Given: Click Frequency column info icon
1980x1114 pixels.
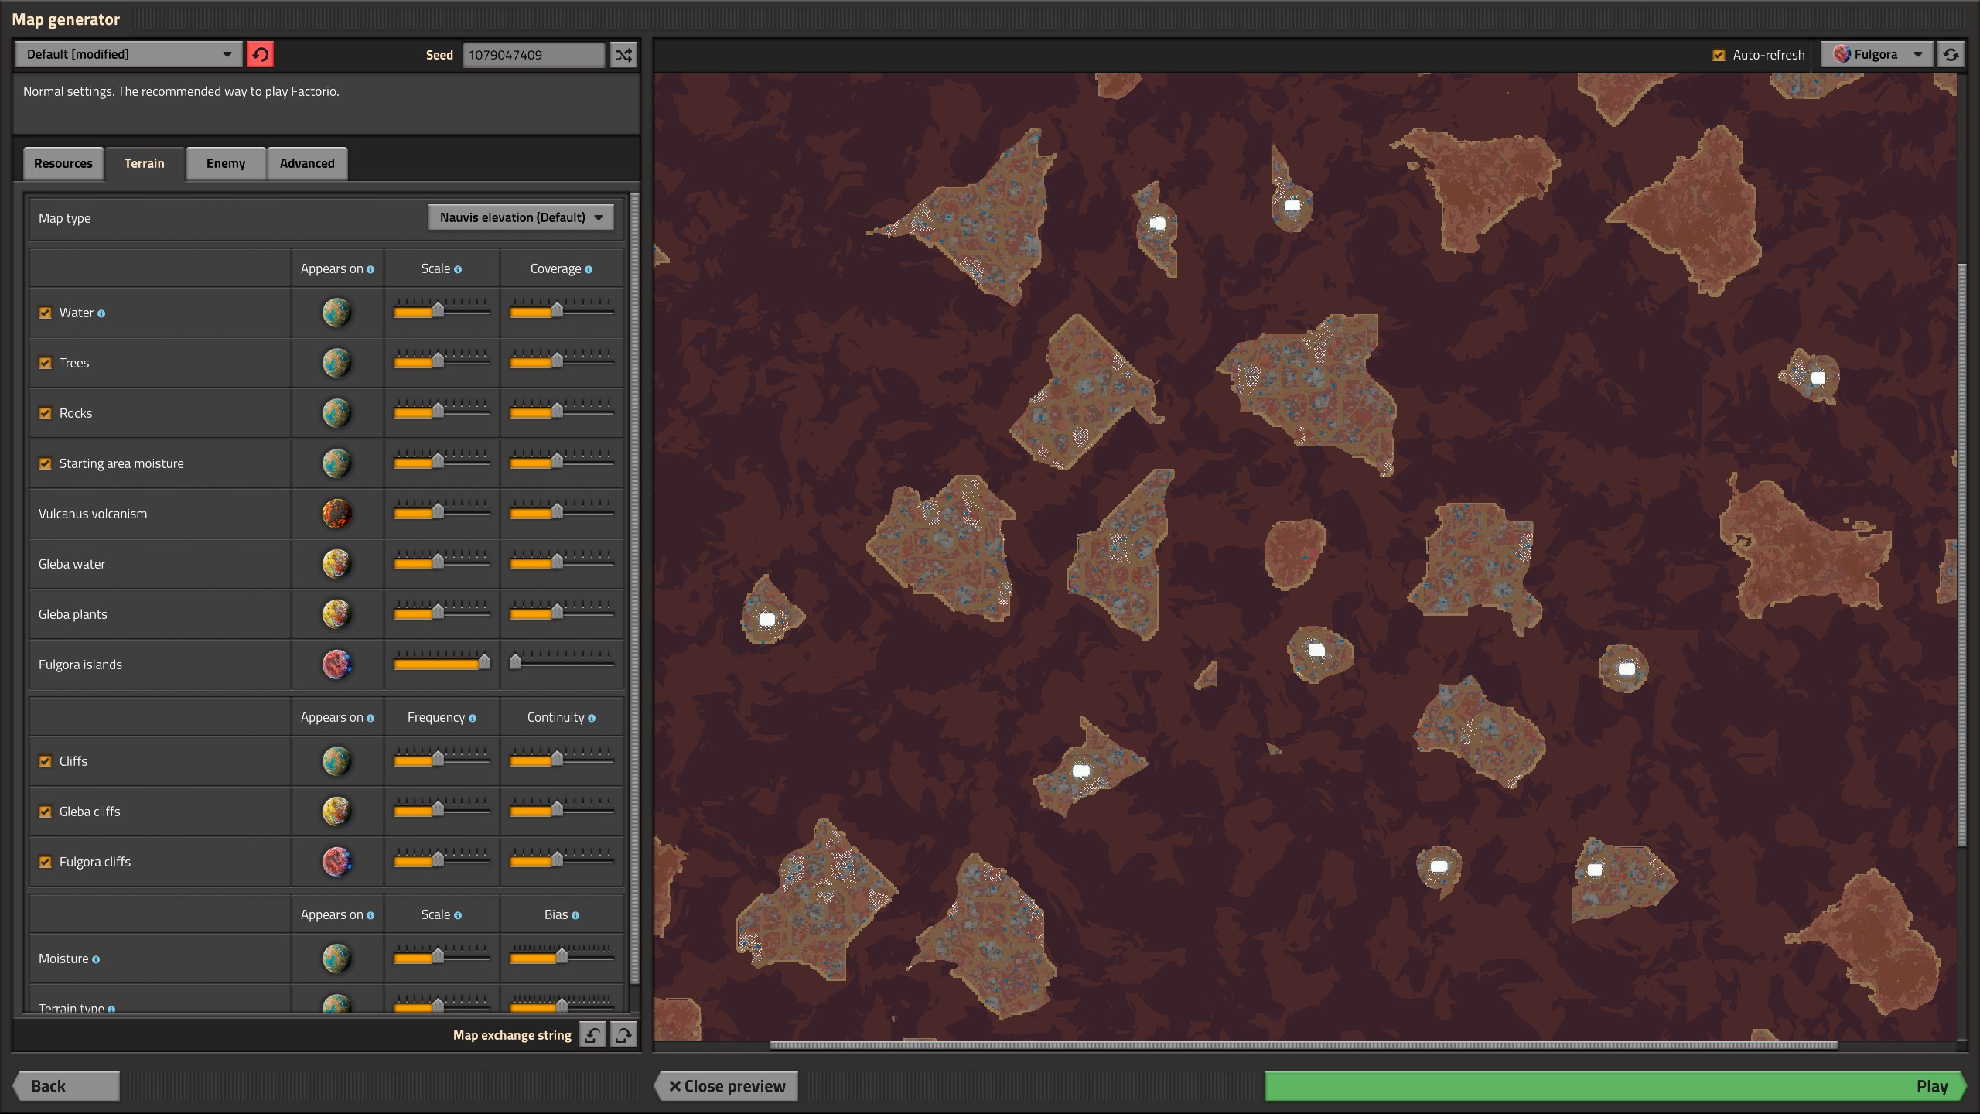Looking at the screenshot, I should [473, 718].
